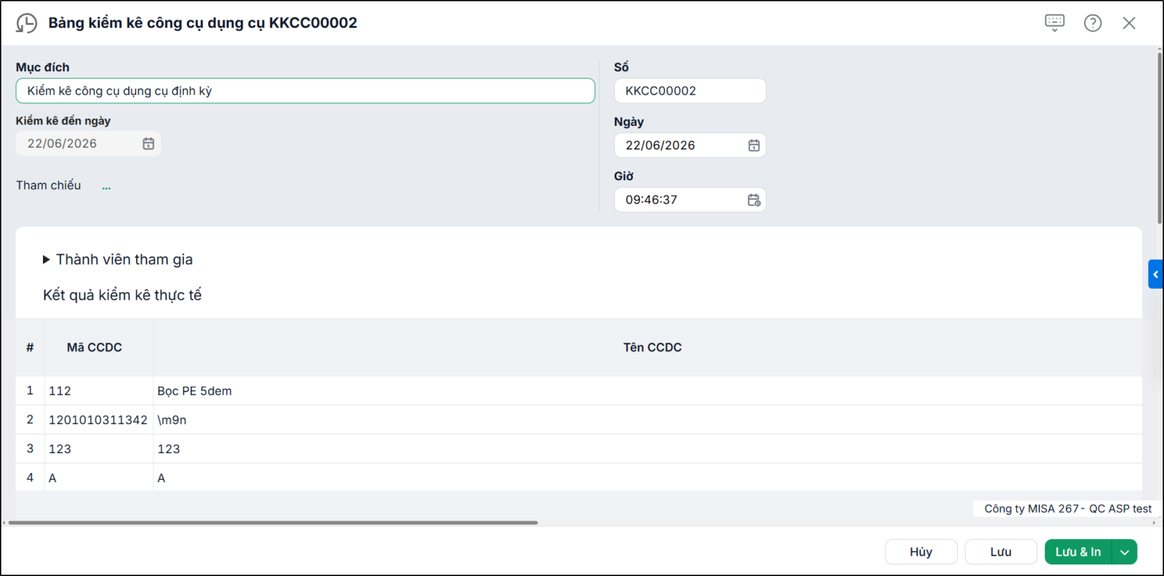
Task: Click the Hủy button
Action: [x=921, y=552]
